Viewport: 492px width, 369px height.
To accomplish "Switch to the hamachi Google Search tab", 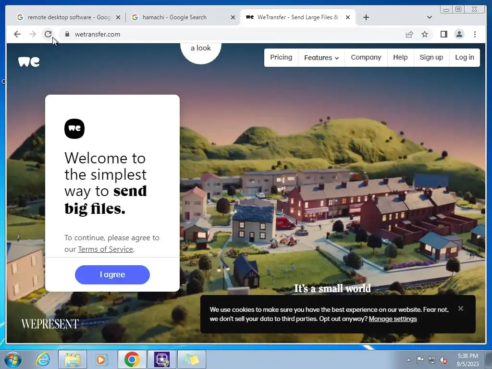I will pos(184,17).
